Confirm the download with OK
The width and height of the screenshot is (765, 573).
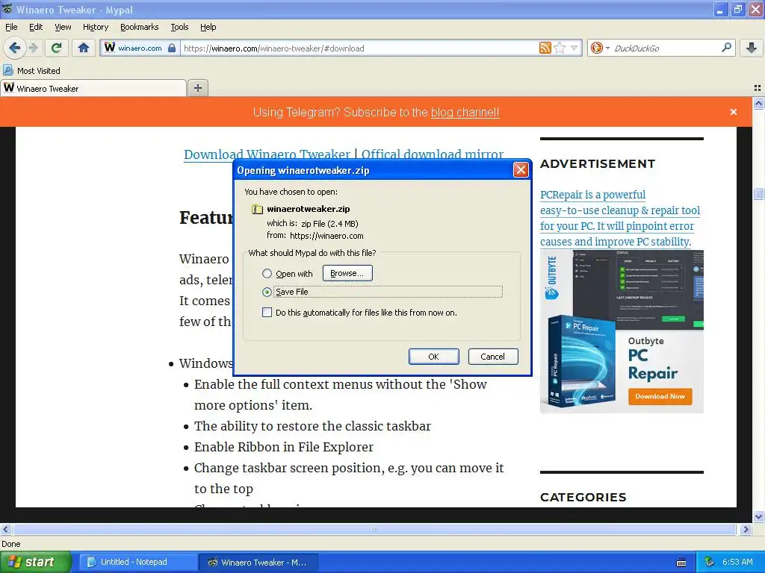pos(434,357)
